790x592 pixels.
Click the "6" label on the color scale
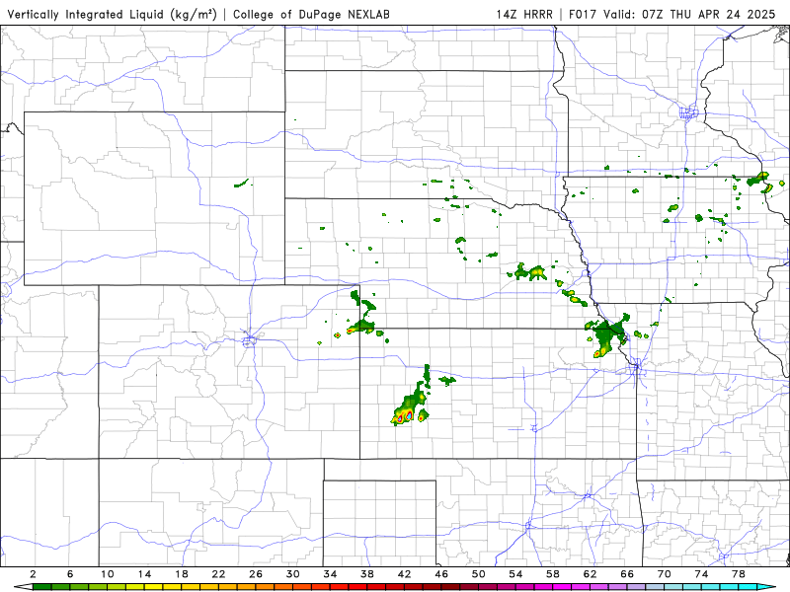70,574
